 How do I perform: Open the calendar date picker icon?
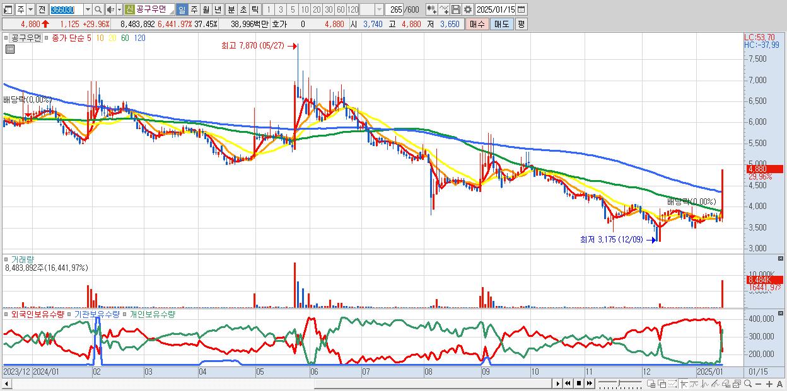point(522,9)
